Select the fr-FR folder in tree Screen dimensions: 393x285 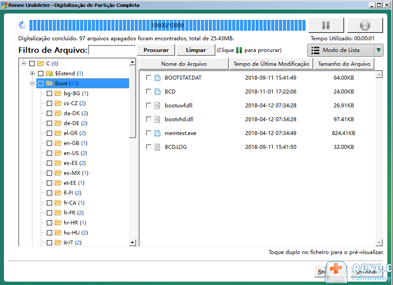(74, 213)
